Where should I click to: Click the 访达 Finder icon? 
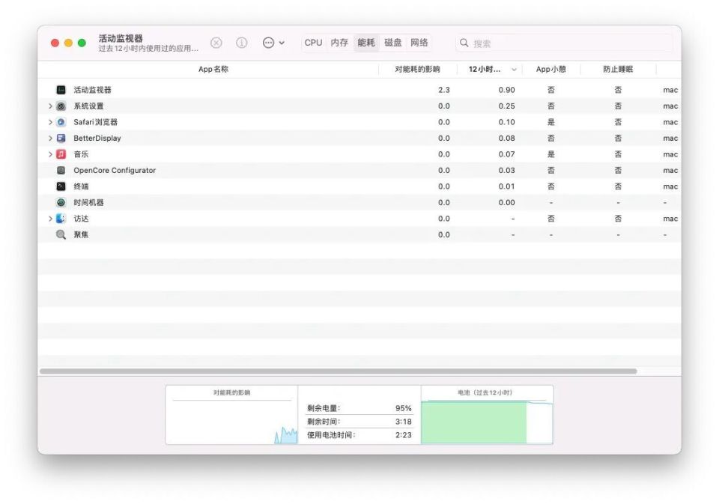(x=61, y=218)
